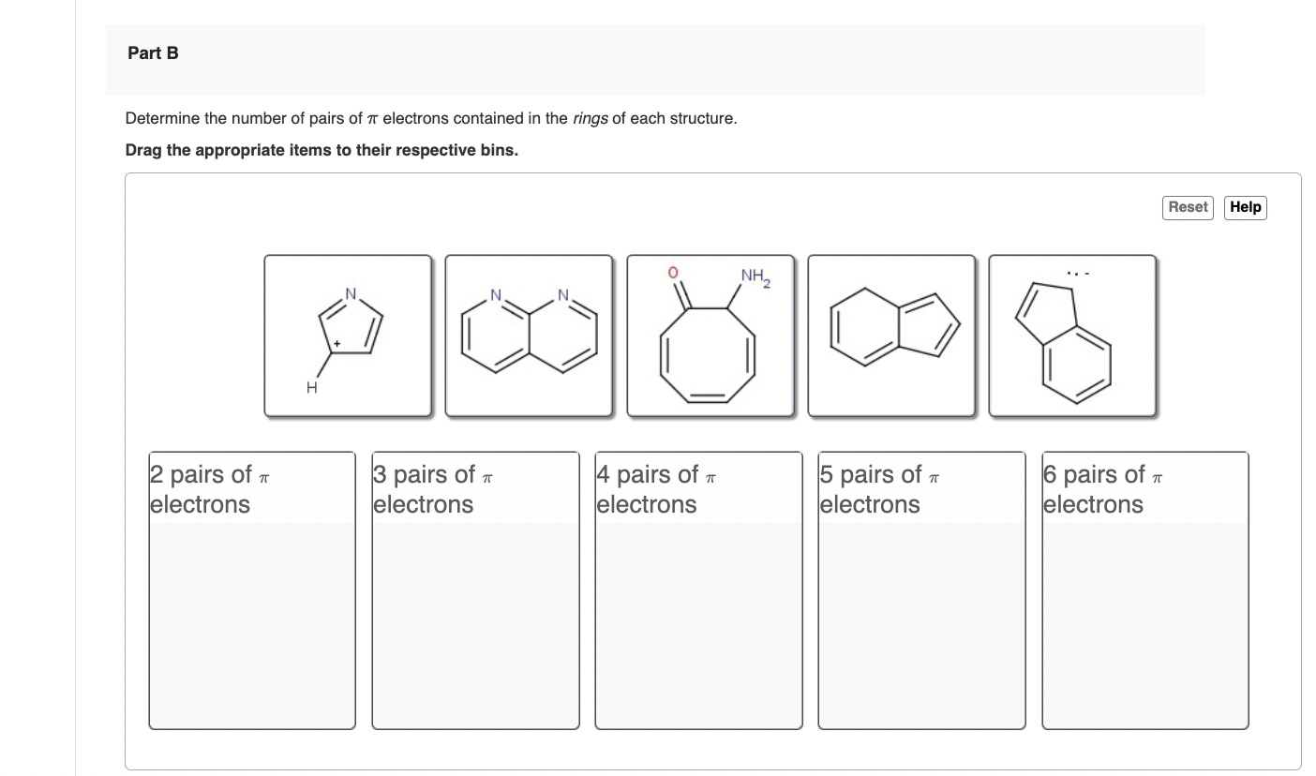This screenshot has width=1316, height=776.
Task: Click the 6 pairs of π electrons bin
Action: click(1144, 590)
